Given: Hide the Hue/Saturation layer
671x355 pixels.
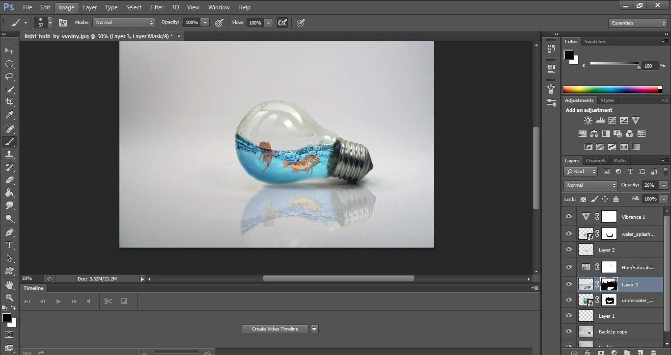Looking at the screenshot, I should (569, 267).
